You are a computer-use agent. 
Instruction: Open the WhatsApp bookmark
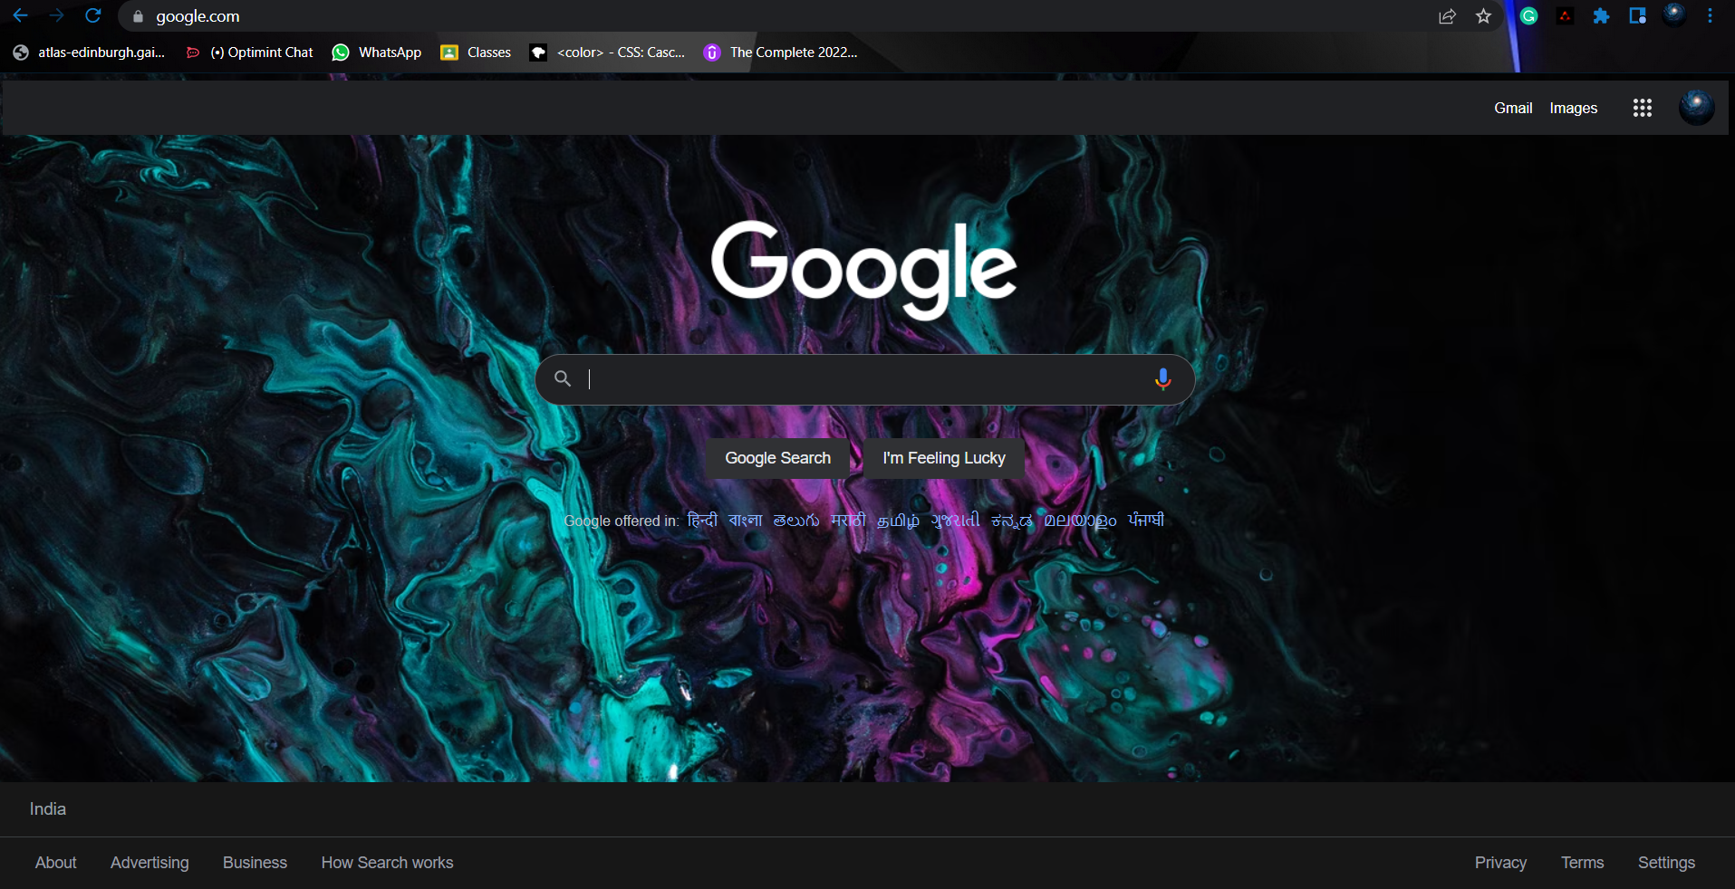click(377, 53)
